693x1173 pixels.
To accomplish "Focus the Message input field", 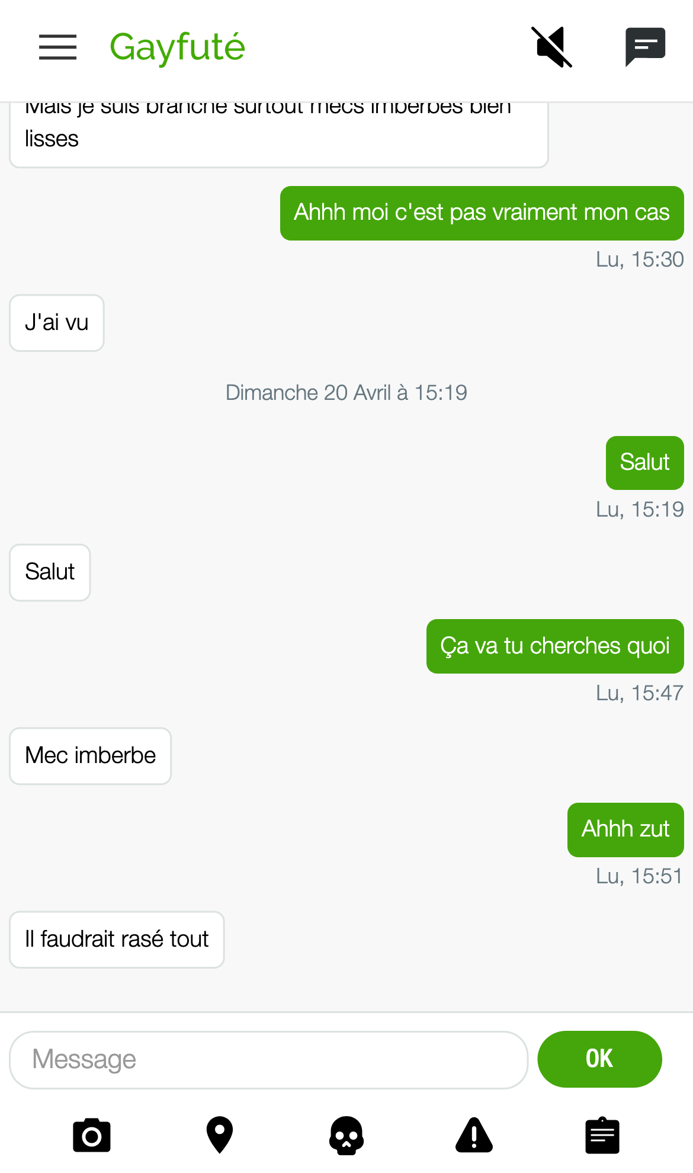I will click(268, 1059).
